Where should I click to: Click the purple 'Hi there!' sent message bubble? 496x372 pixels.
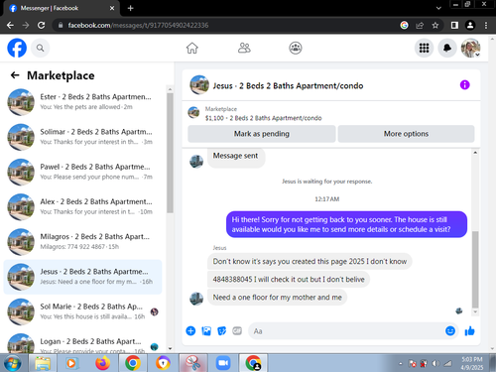coord(346,224)
